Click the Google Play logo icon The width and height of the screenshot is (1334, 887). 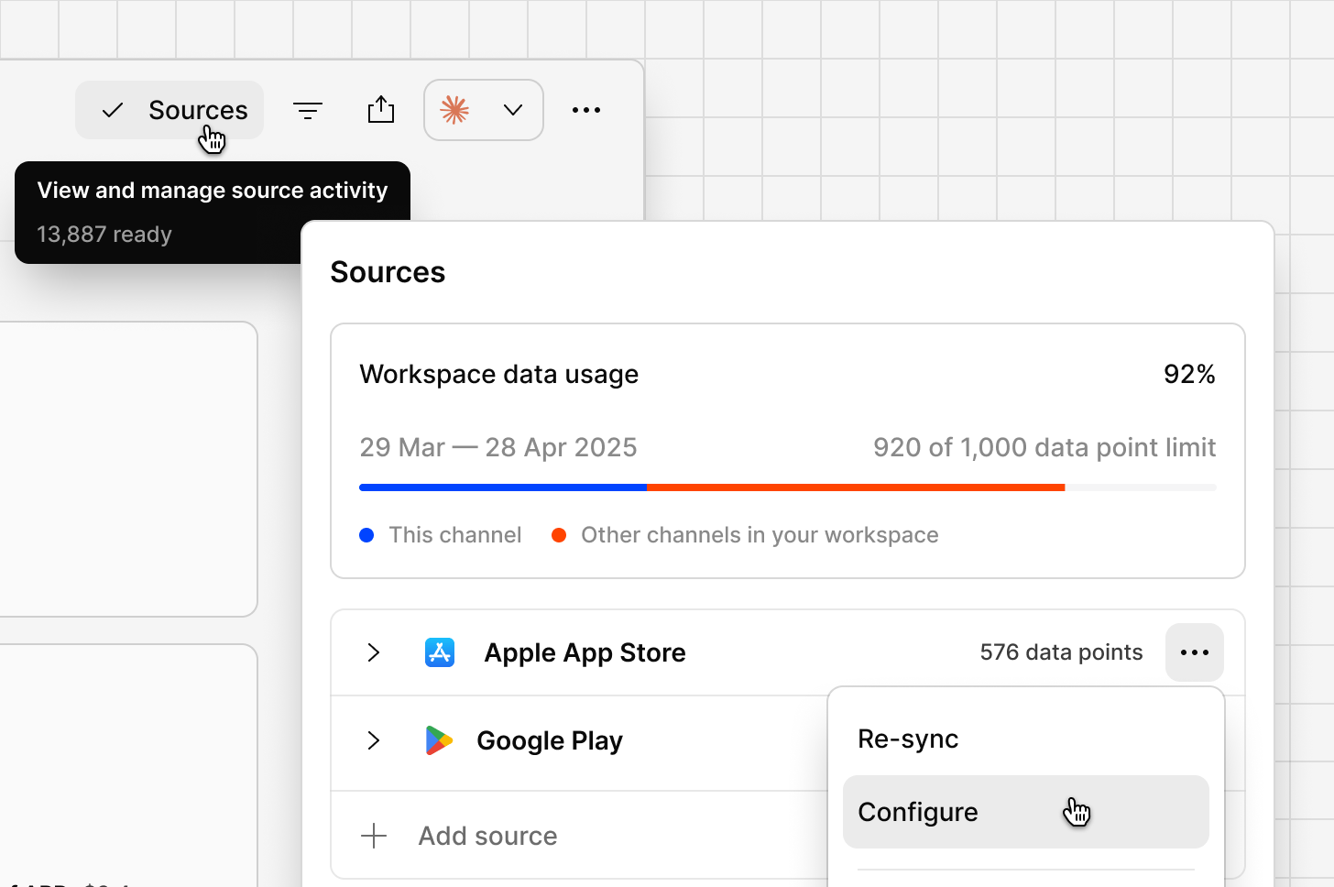[440, 740]
